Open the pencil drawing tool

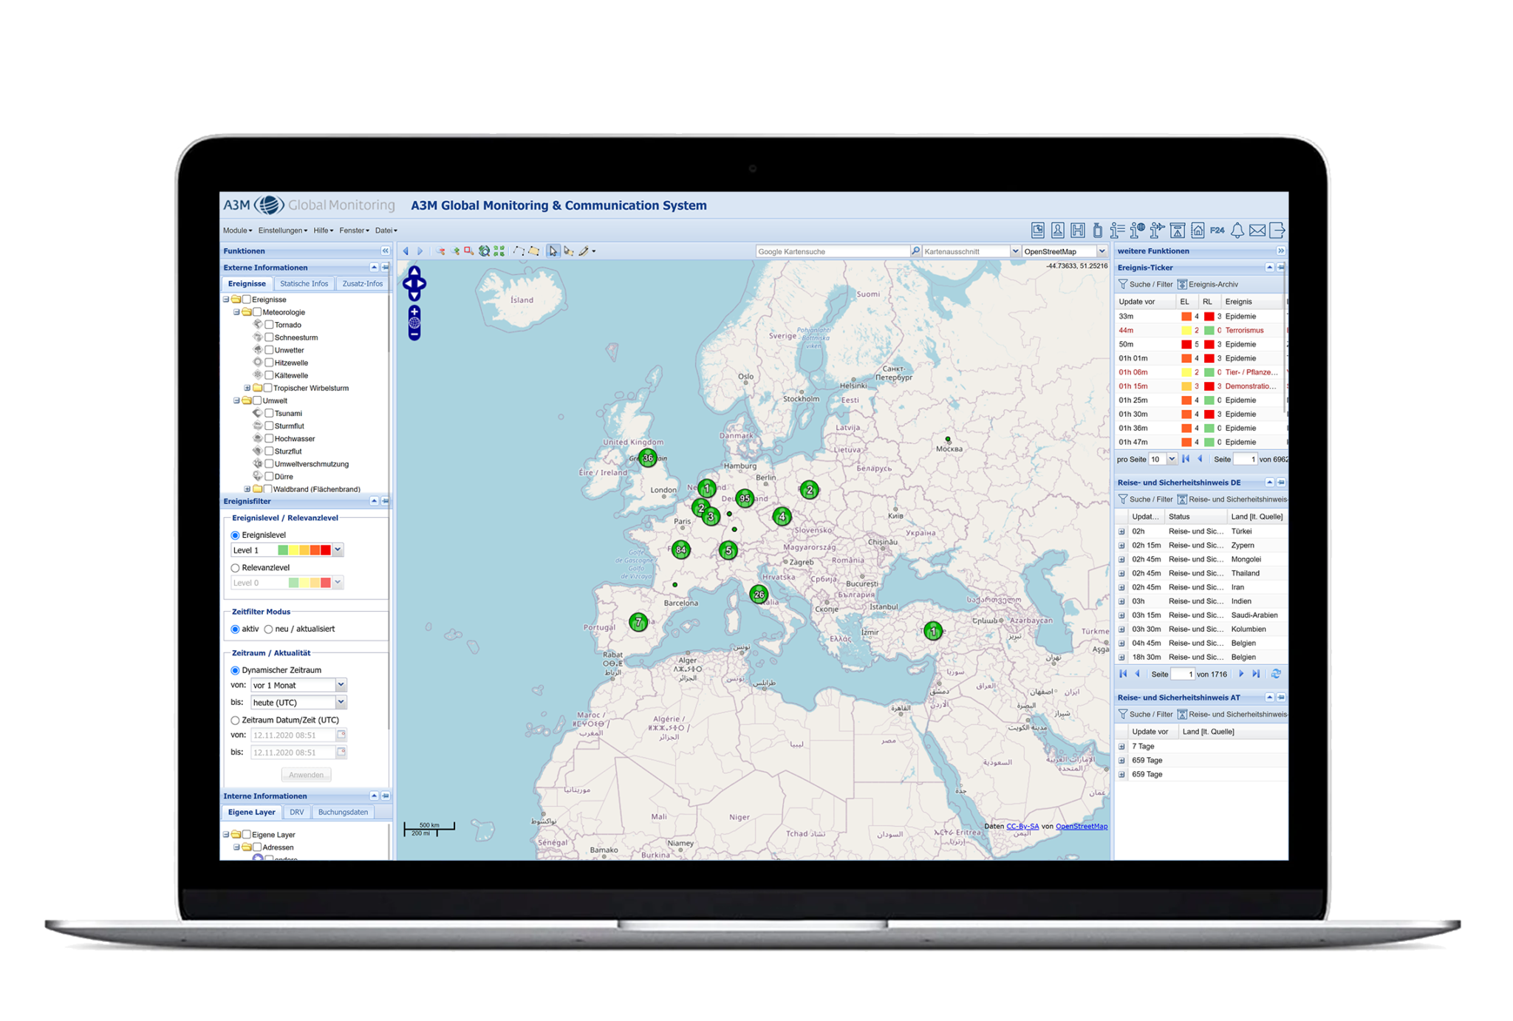click(584, 251)
